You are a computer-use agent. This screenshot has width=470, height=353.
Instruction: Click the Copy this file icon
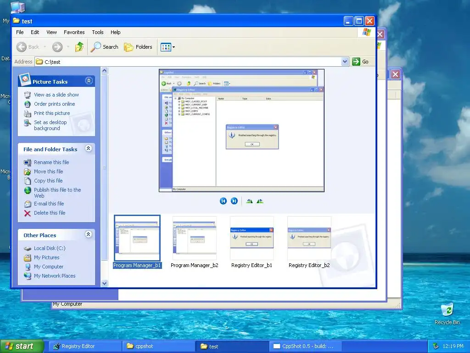27,181
